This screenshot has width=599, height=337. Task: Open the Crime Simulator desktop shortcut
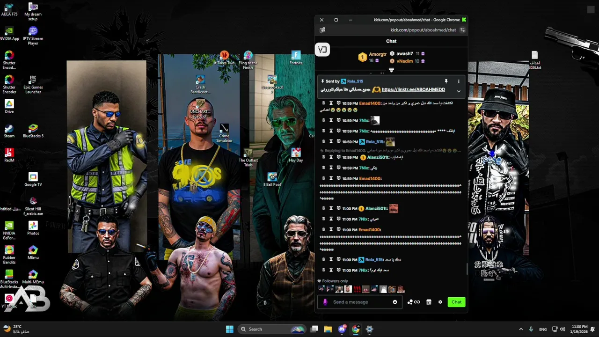click(x=224, y=133)
